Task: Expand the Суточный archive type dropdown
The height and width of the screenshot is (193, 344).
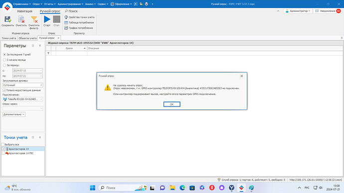Action: (22, 85)
